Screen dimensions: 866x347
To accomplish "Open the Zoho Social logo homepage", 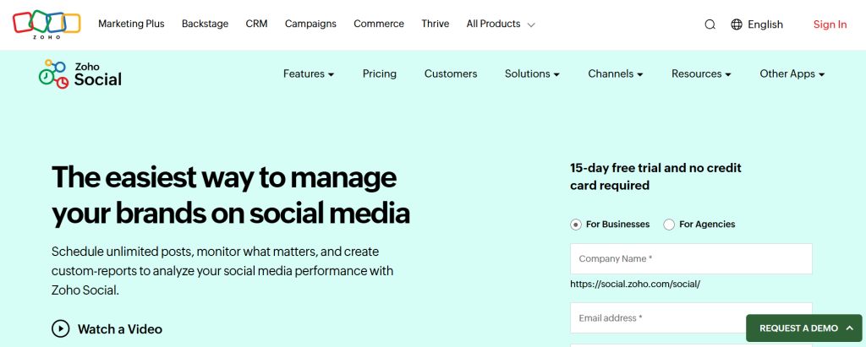I will coord(80,74).
